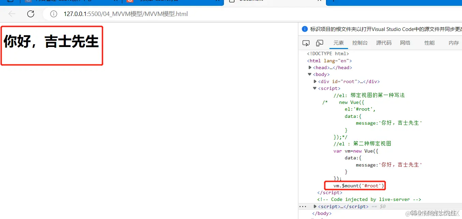Switch to the 元素 tab

[x=339, y=43]
